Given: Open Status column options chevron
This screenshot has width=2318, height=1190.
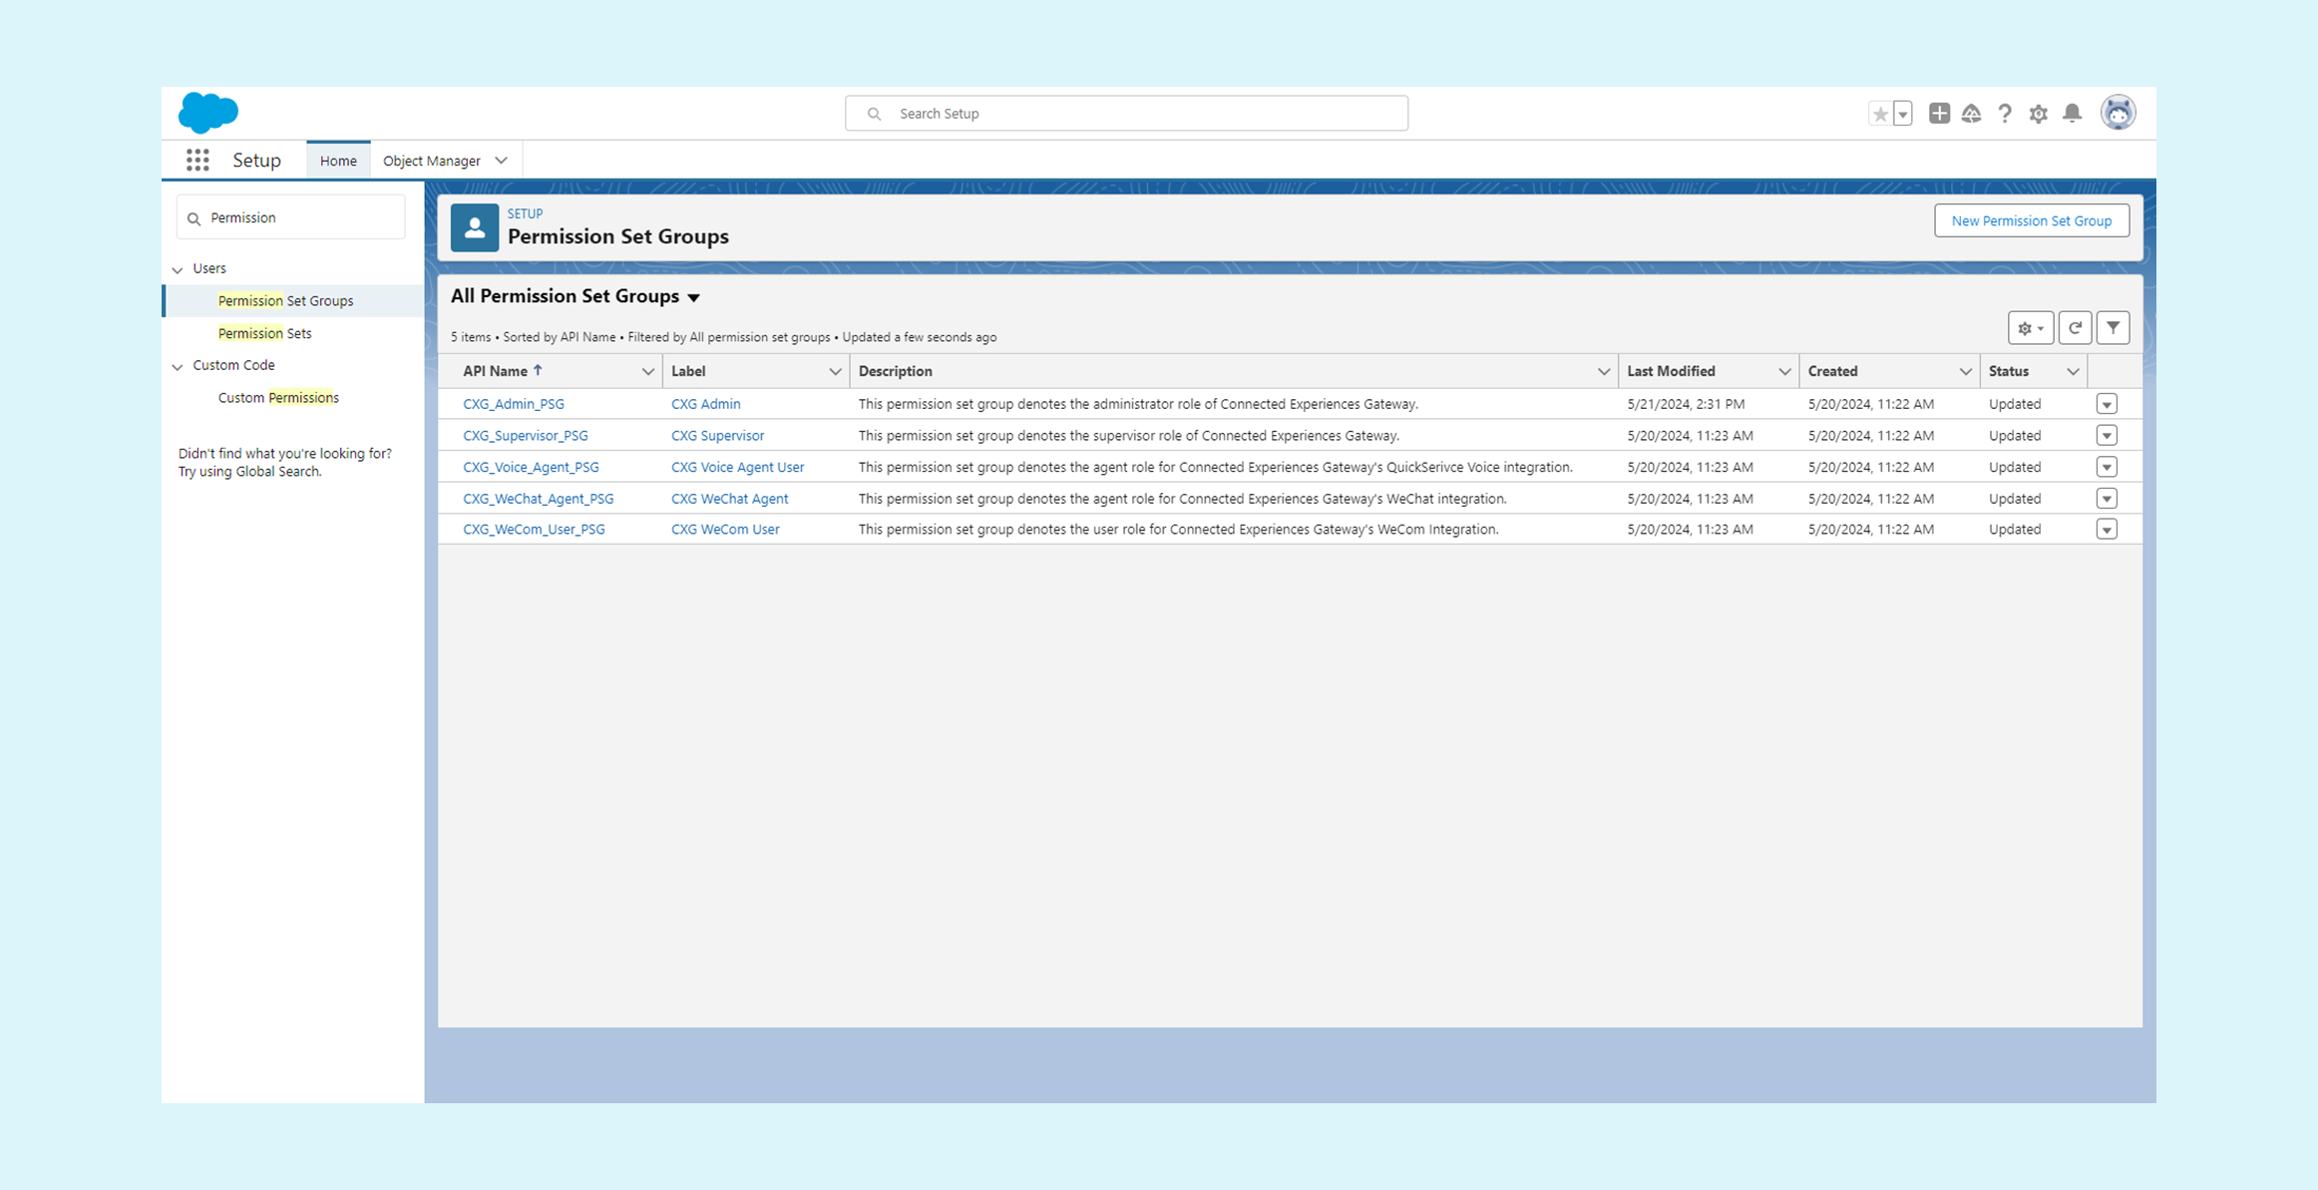Looking at the screenshot, I should click(2073, 372).
